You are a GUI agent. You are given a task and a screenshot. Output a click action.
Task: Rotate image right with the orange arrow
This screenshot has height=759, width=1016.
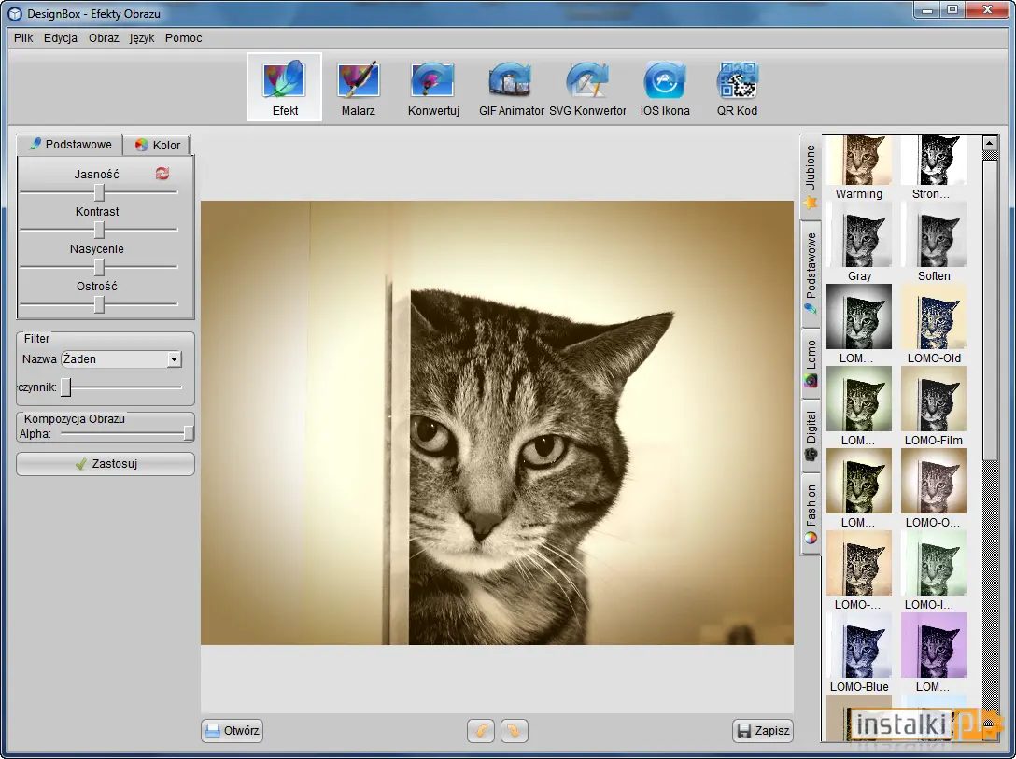pyautogui.click(x=514, y=730)
